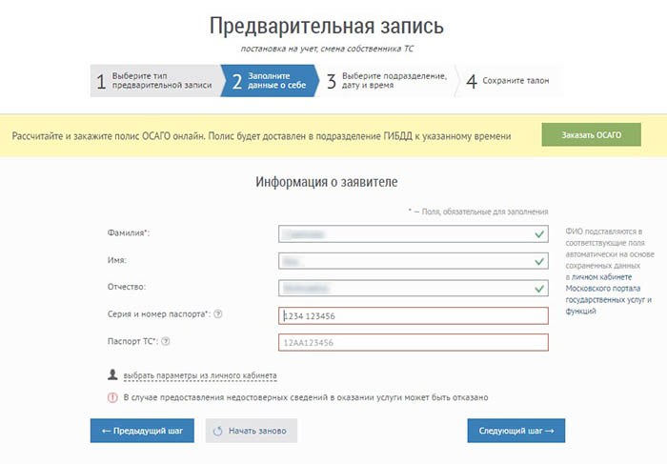667x464 pixels.
Task: Click Серия и номер паспорта input field
Action: pyautogui.click(x=413, y=315)
